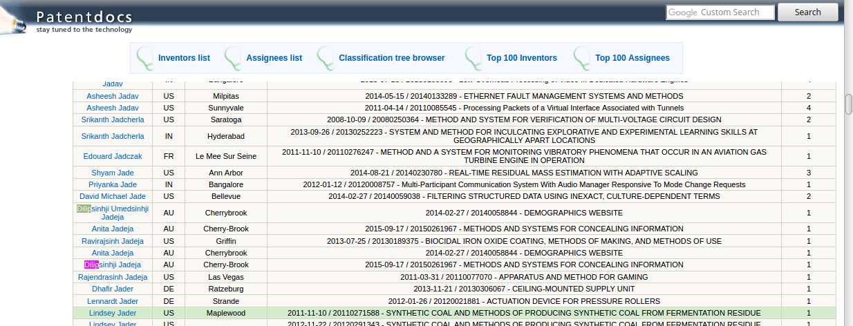Viewport: 853px width, 326px height.
Task: Open the Assignees list page
Action: 274,58
